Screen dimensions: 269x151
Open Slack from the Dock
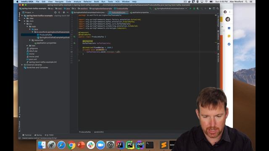point(91,145)
